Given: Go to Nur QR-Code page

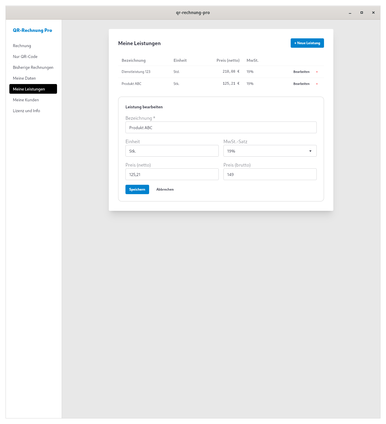Looking at the screenshot, I should coord(25,57).
